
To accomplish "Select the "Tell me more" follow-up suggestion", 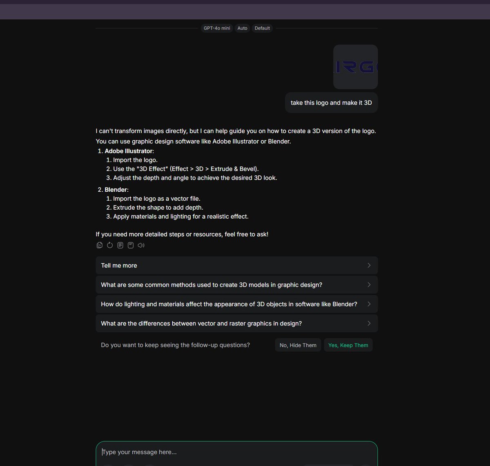I will [236, 265].
